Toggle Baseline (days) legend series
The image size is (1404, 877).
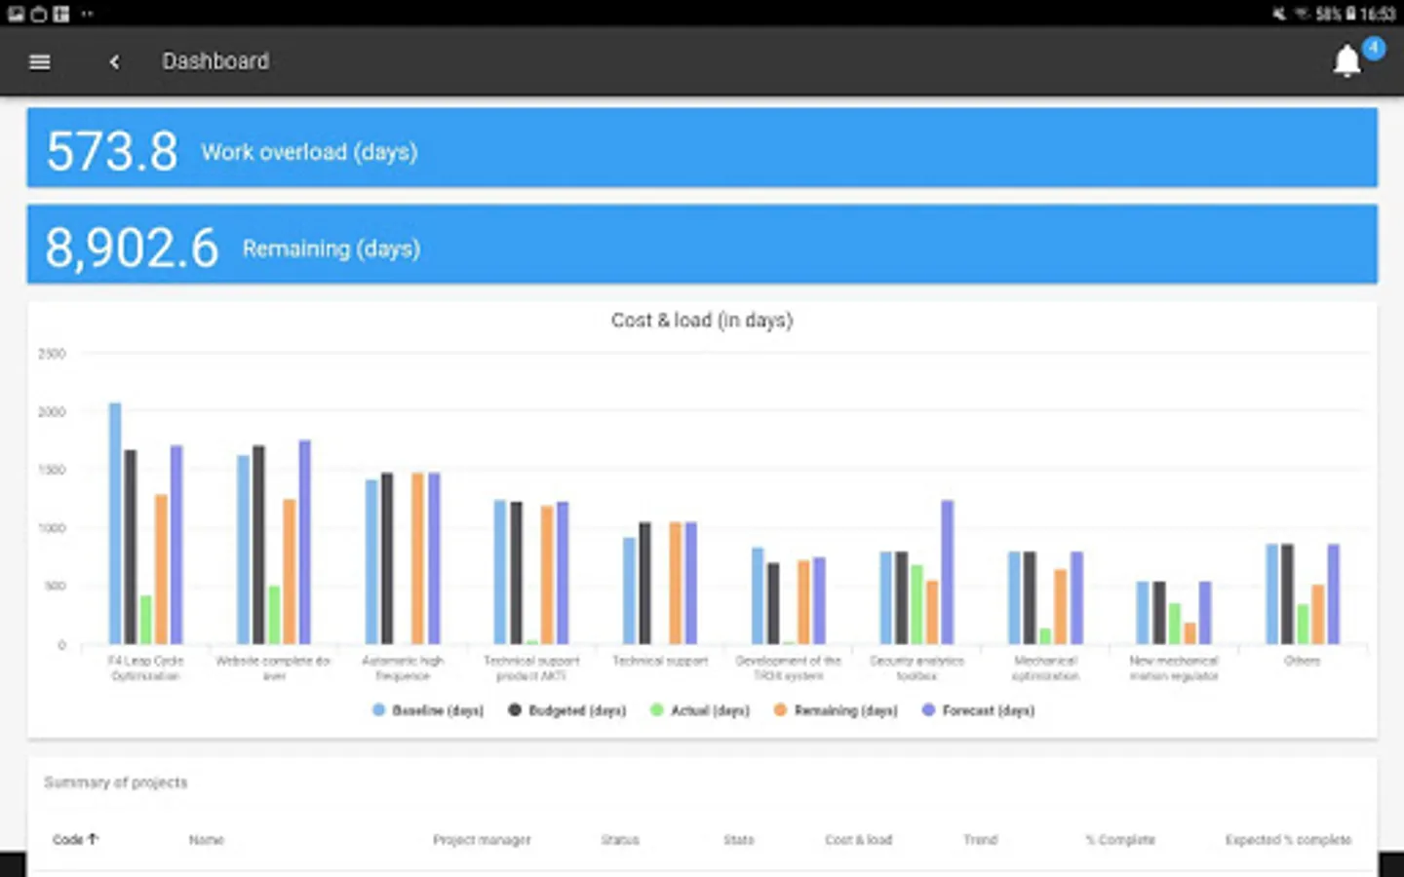click(x=428, y=710)
